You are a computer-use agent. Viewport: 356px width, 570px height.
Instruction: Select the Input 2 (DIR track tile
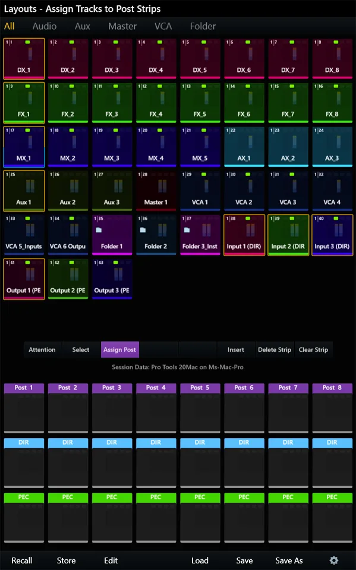point(288,235)
